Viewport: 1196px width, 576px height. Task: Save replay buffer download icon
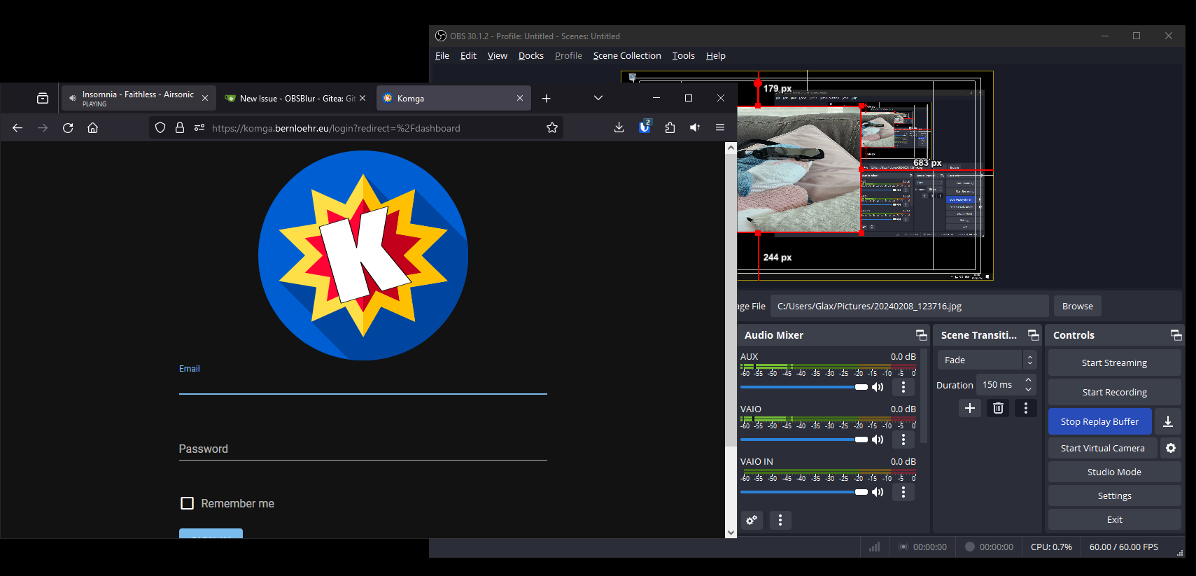tap(1168, 421)
